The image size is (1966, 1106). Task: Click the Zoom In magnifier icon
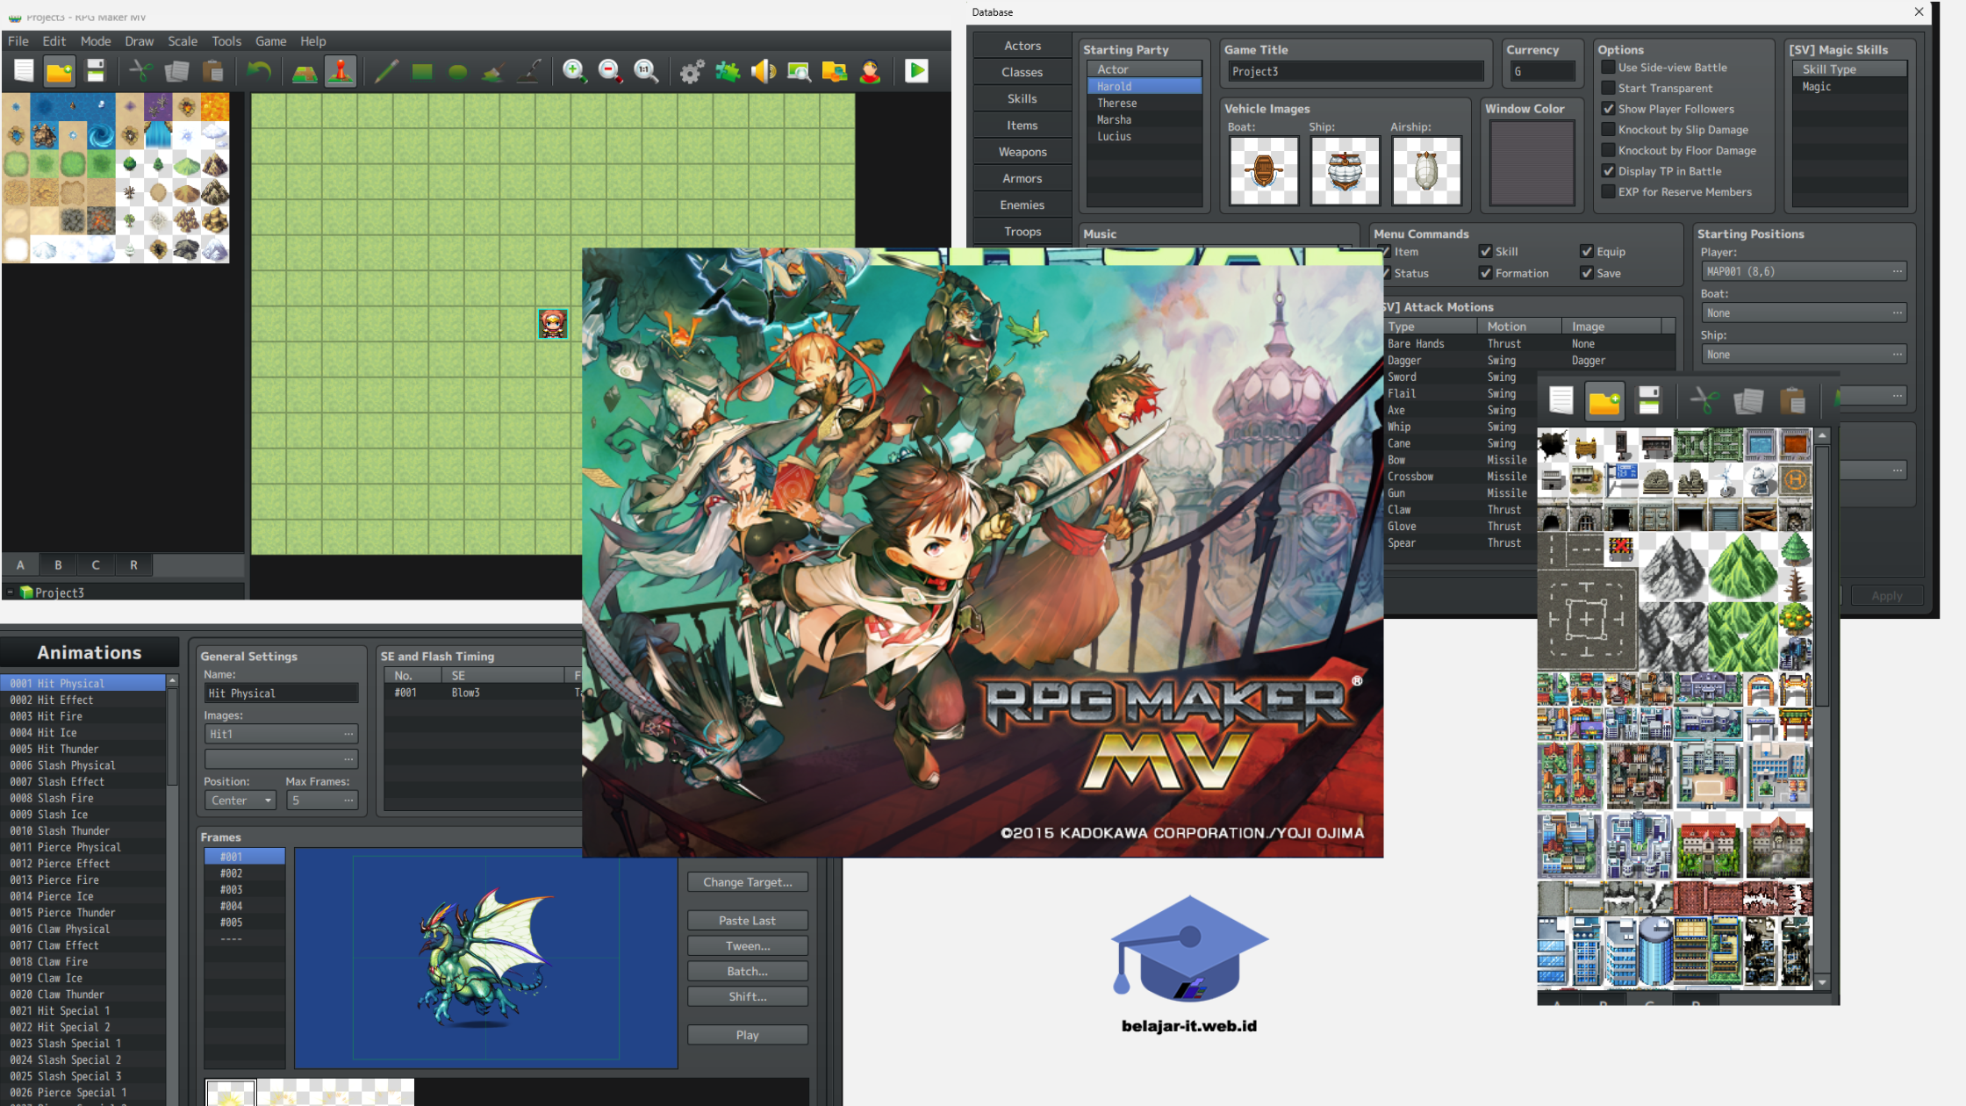[x=575, y=71]
